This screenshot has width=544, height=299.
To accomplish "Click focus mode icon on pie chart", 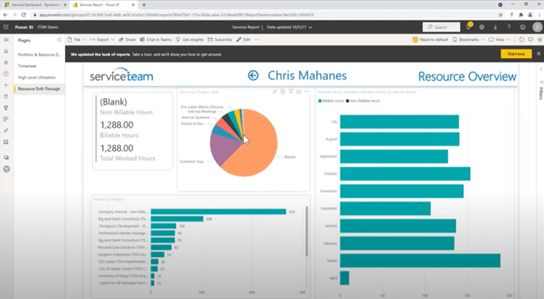I will (299, 91).
